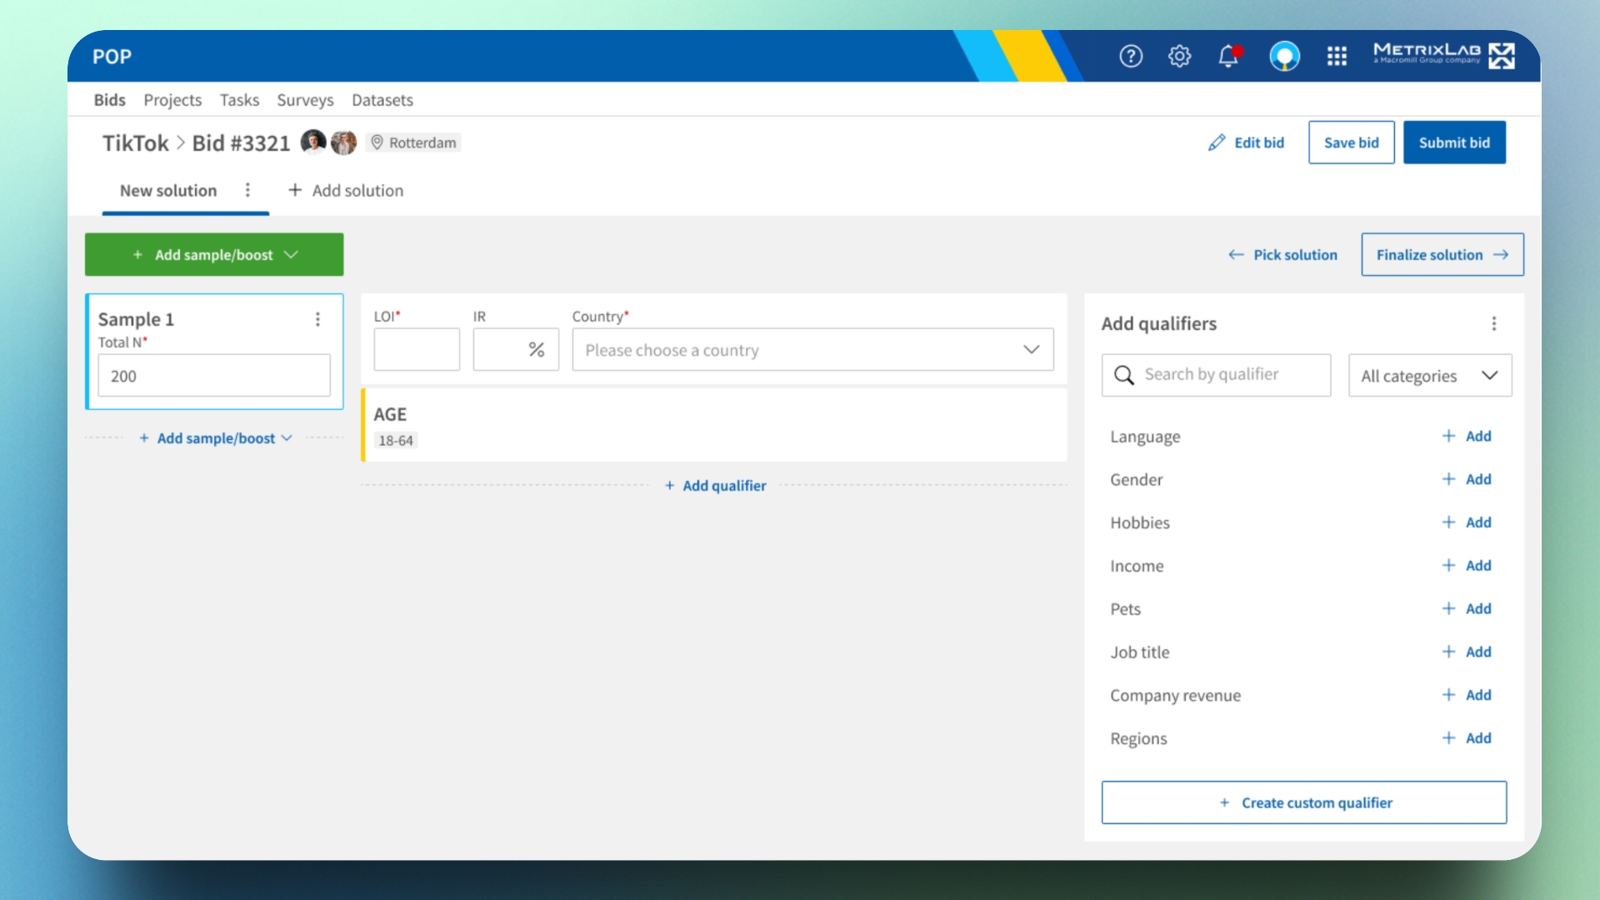The width and height of the screenshot is (1600, 900).
Task: Click the second team member avatar
Action: (x=343, y=142)
